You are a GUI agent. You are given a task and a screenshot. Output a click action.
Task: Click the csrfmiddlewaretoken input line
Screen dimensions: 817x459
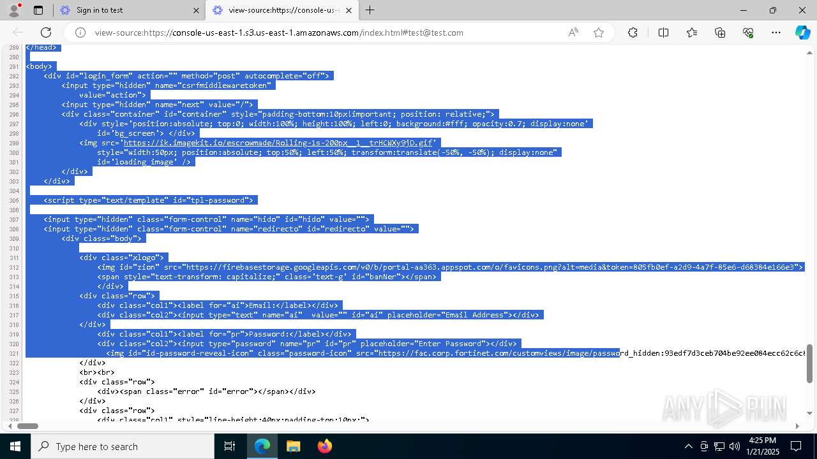click(167, 85)
